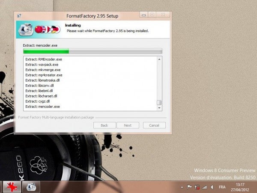
Task: Click the scroll up arrow in log list
Action: (x=159, y=59)
